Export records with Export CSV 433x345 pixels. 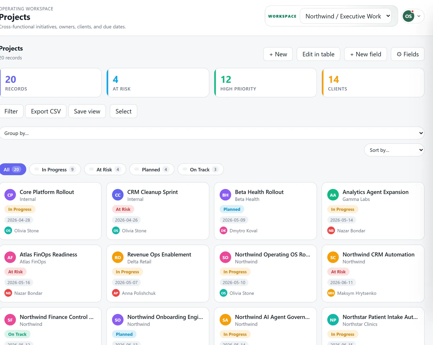46,111
